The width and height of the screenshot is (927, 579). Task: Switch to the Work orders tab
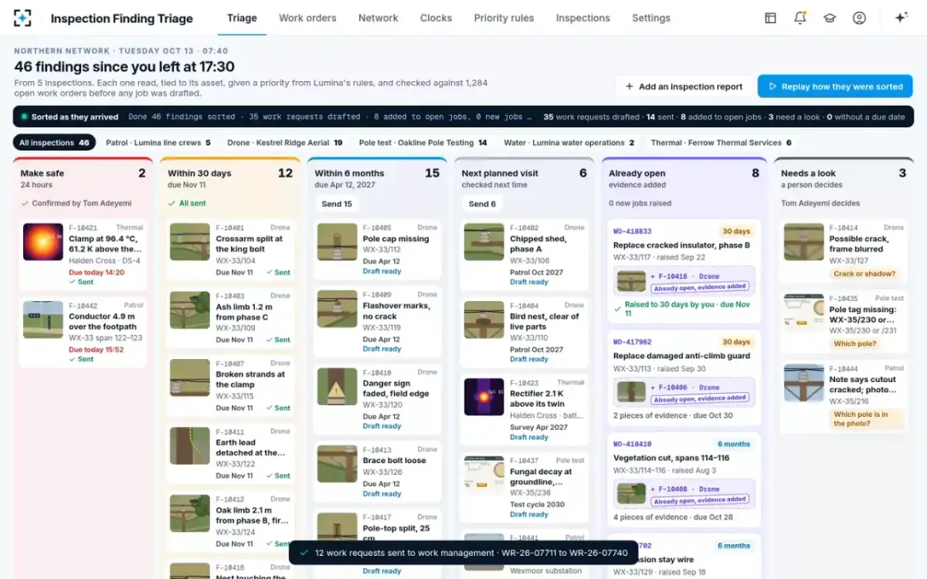pos(307,18)
